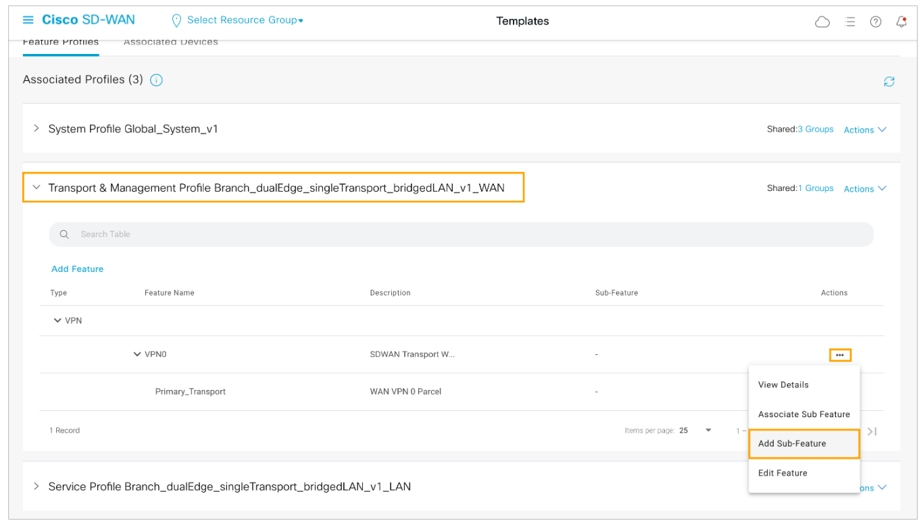Click the three-dot actions button for VPN0

(x=840, y=355)
